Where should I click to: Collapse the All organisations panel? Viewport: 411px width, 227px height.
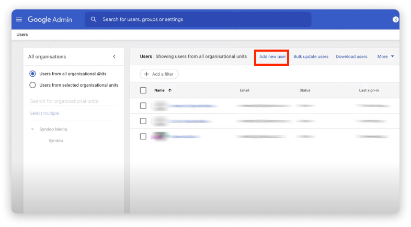(x=115, y=56)
